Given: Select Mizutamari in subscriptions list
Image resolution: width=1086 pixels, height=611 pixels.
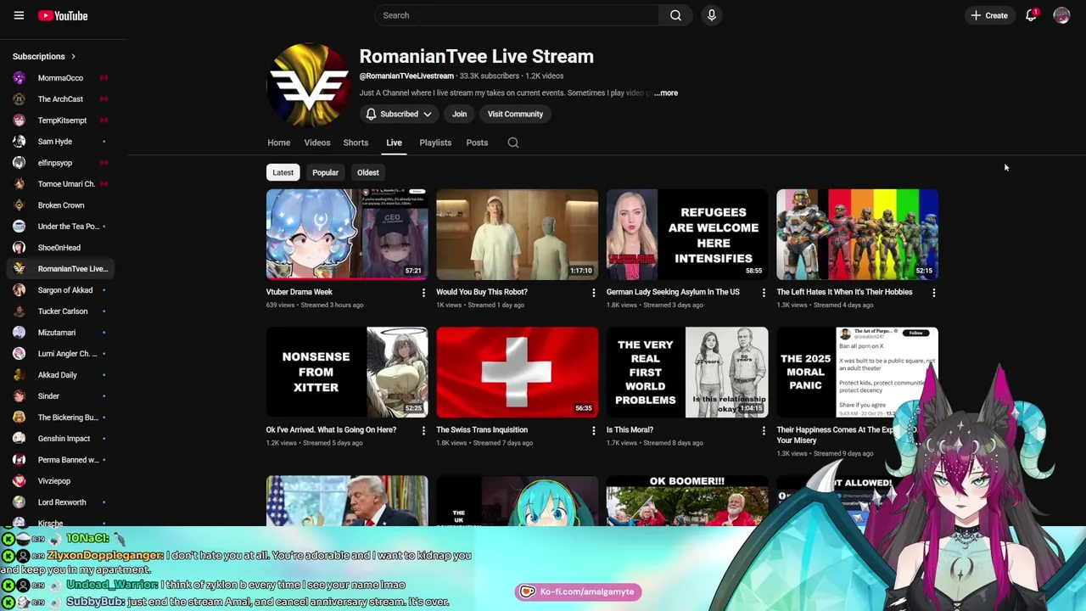Looking at the screenshot, I should pos(60,333).
